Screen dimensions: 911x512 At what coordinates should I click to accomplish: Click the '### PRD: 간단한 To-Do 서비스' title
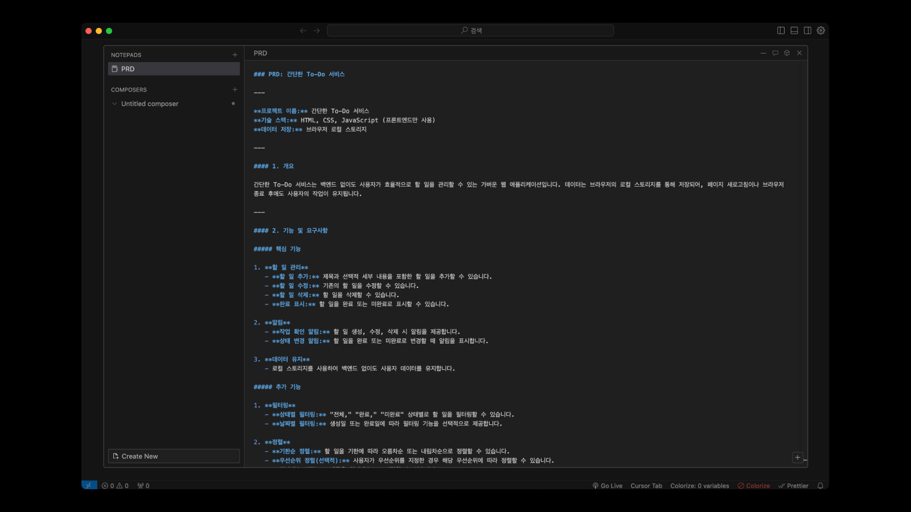pyautogui.click(x=299, y=75)
